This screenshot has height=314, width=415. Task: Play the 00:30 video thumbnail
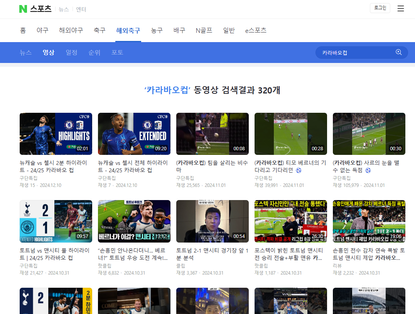click(369, 134)
